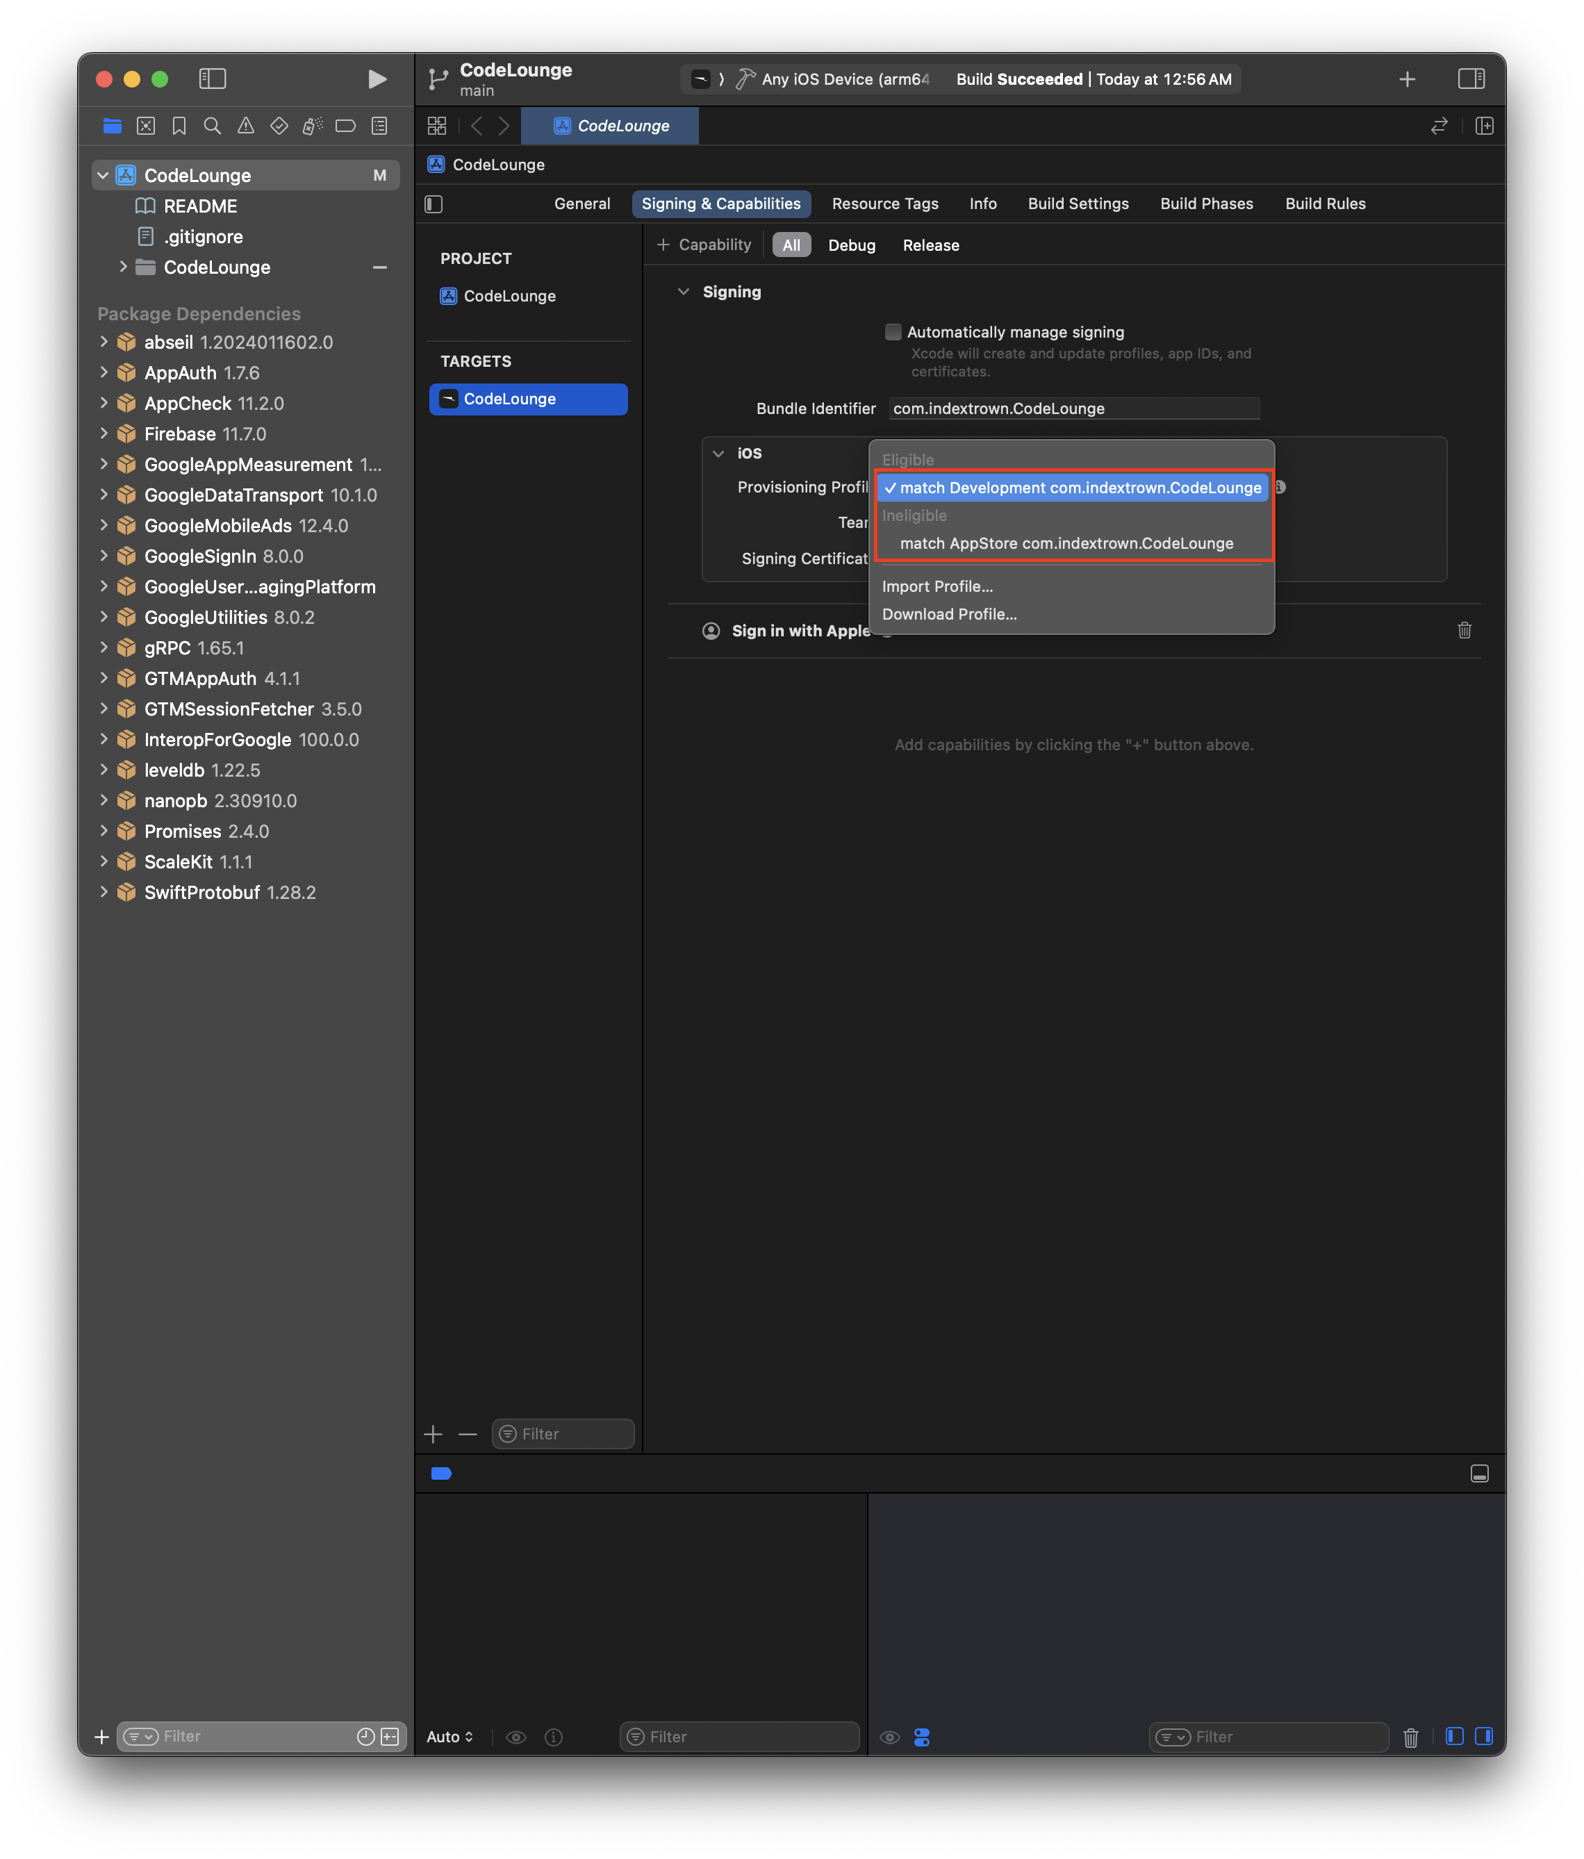The image size is (1584, 1859).
Task: Run the project with the play button
Action: coord(377,79)
